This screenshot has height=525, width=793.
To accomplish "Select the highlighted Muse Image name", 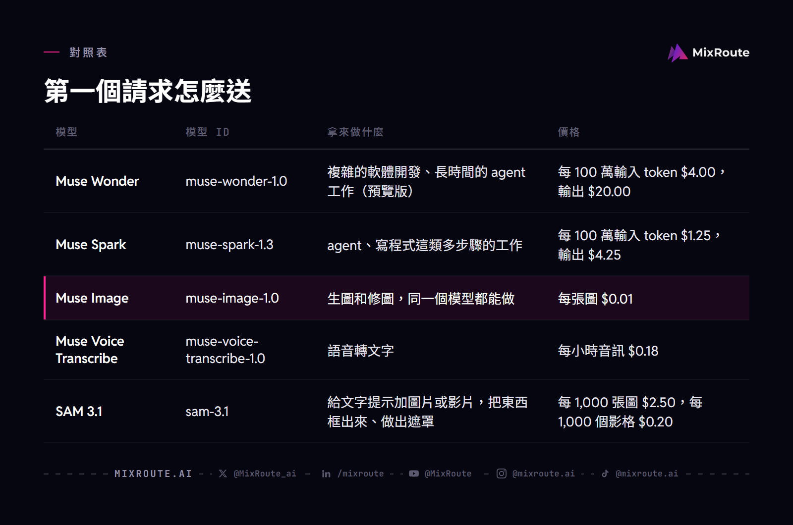I will pos(92,298).
